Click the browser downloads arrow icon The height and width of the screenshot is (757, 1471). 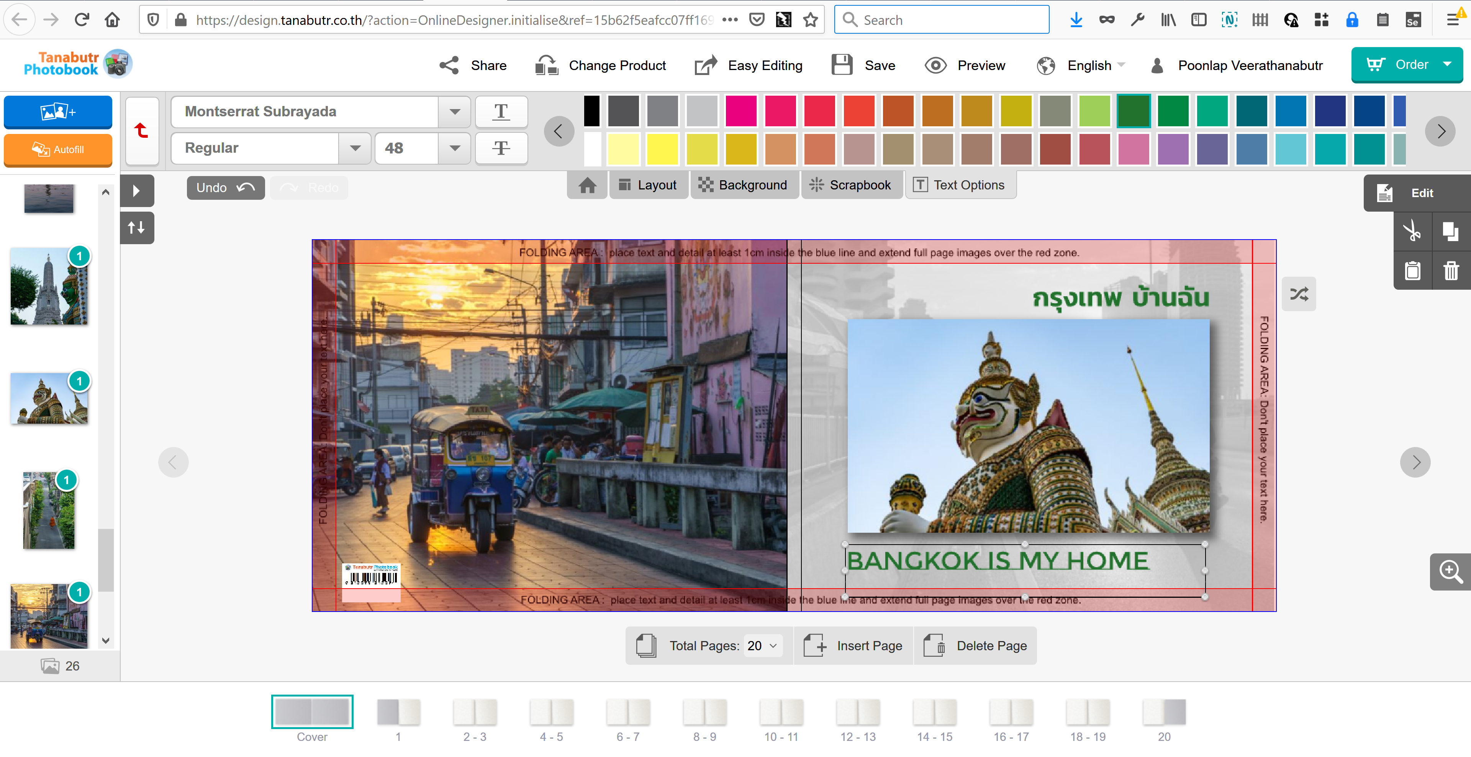pyautogui.click(x=1076, y=20)
